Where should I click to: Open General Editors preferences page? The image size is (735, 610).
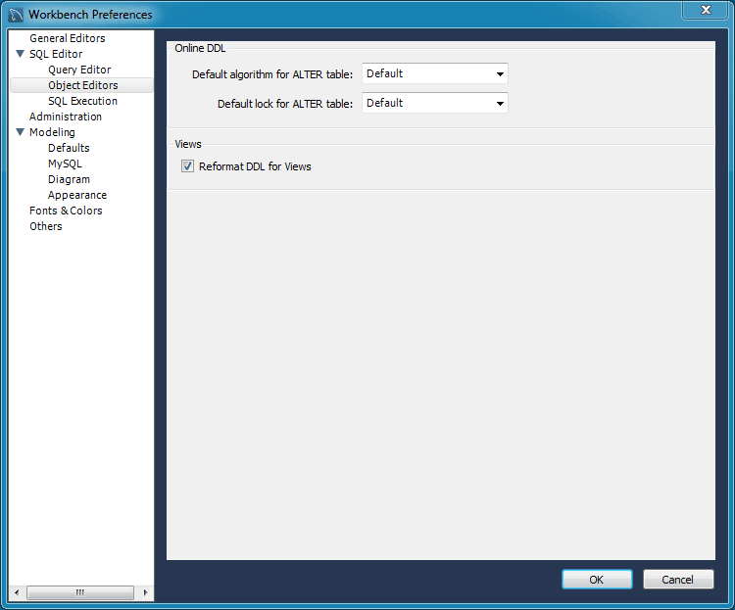click(x=67, y=38)
